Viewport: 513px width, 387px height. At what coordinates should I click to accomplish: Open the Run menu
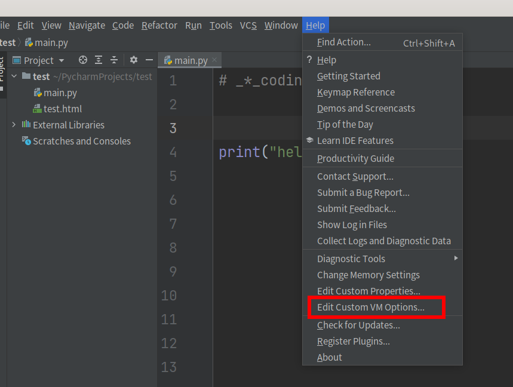(193, 25)
